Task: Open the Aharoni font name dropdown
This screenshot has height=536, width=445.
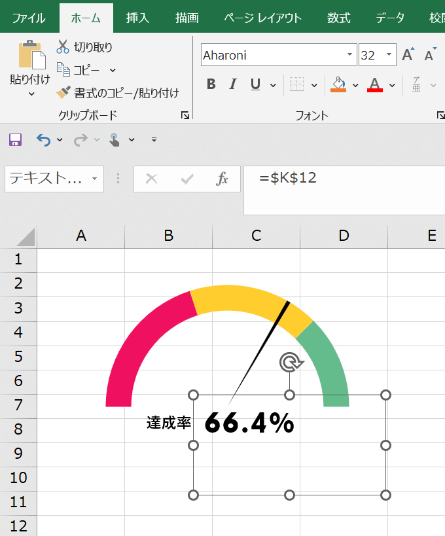Action: point(349,55)
